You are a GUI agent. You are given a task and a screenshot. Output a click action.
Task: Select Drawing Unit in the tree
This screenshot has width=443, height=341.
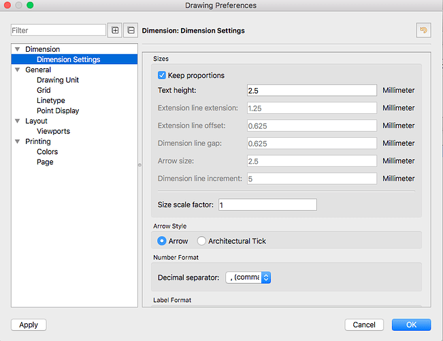click(x=57, y=80)
